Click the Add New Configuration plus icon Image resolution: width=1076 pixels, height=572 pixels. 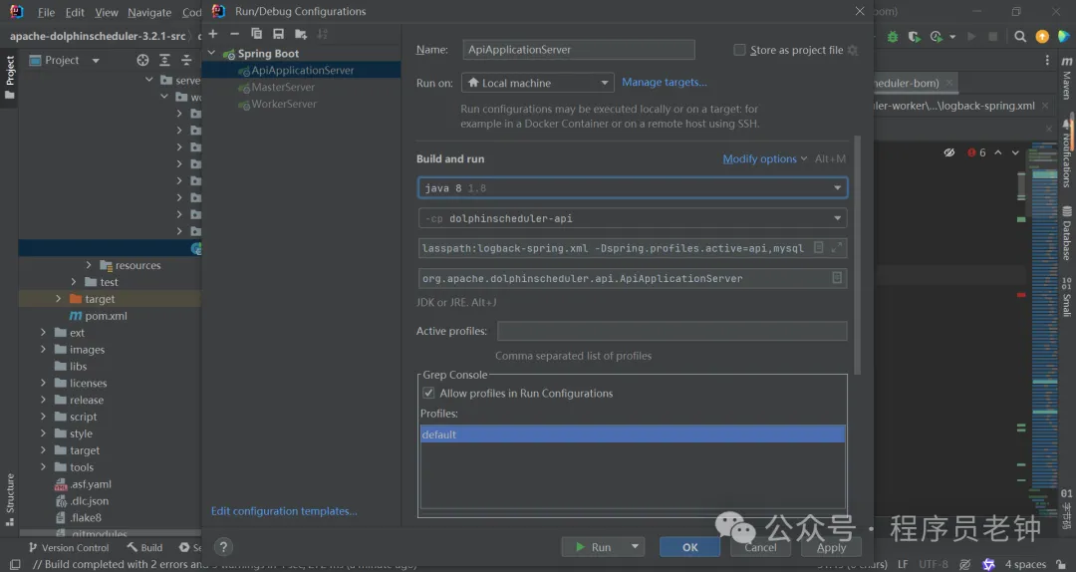click(212, 34)
